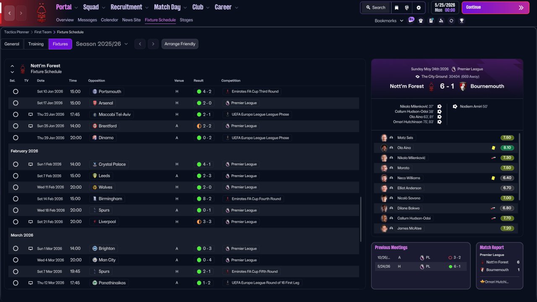Screen dimensions: 537x302
Task: Click the Premier League logo in match header
Action: 453,69
